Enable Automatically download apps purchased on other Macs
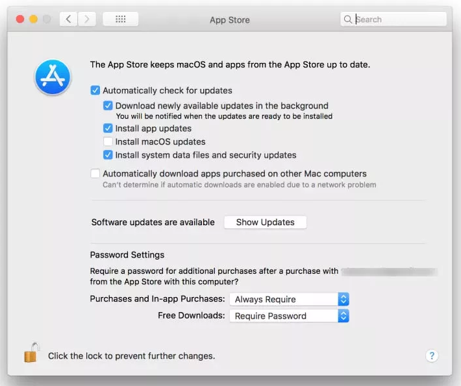The height and width of the screenshot is (386, 461). pyautogui.click(x=95, y=174)
